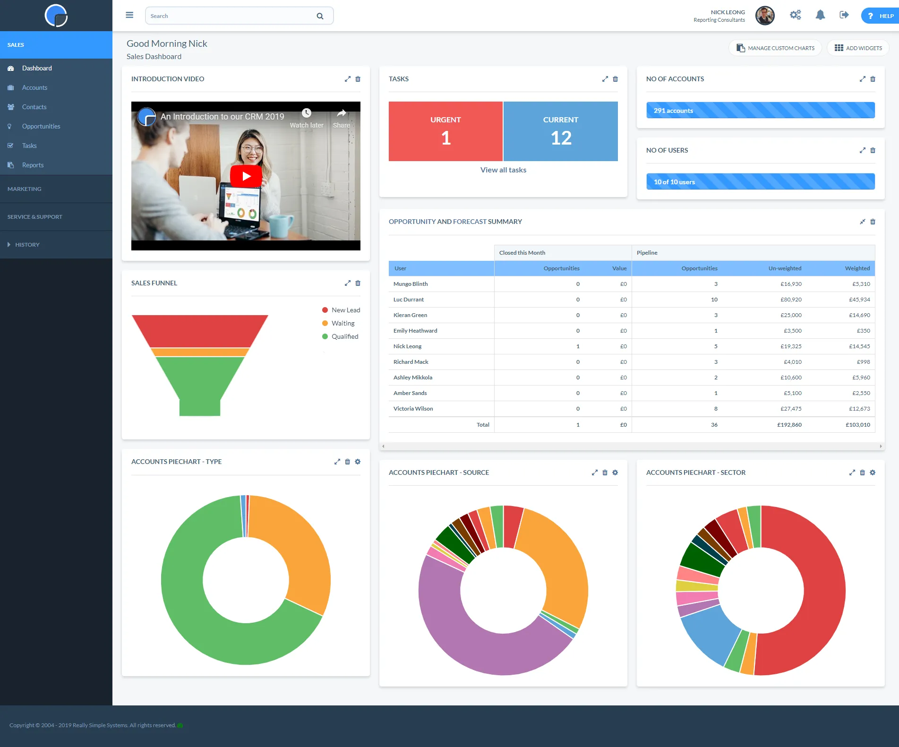Open Dashboard in the sidebar
The image size is (899, 747).
point(56,68)
